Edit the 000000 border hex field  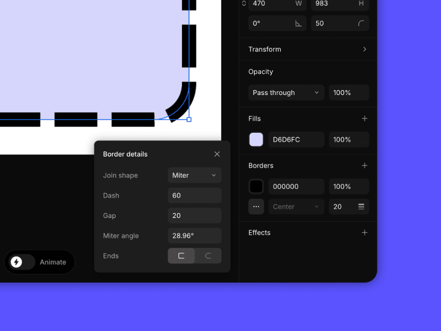(x=296, y=186)
